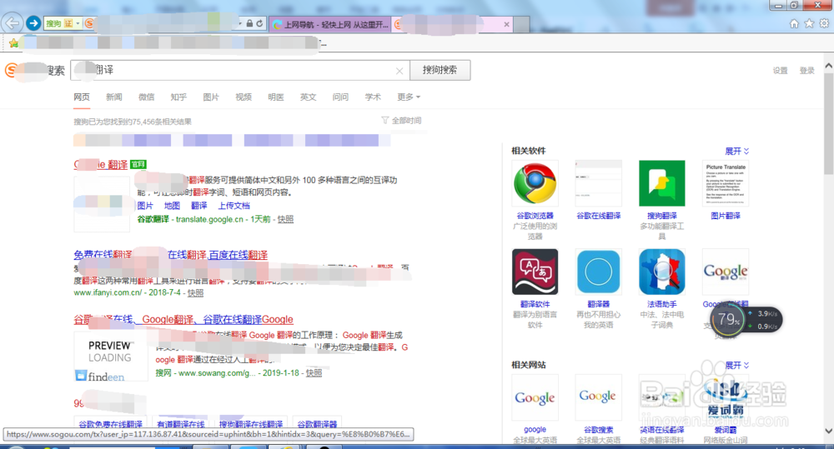Open 法语助手 app icon

[x=661, y=272]
